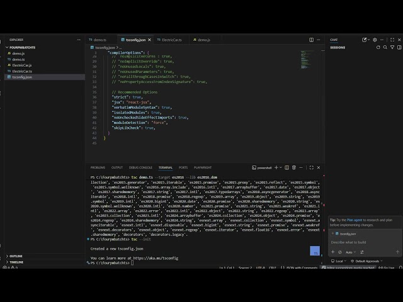Screen dimensions: 403x302
Task: Click the "jsx" option line
Action: 132,102
